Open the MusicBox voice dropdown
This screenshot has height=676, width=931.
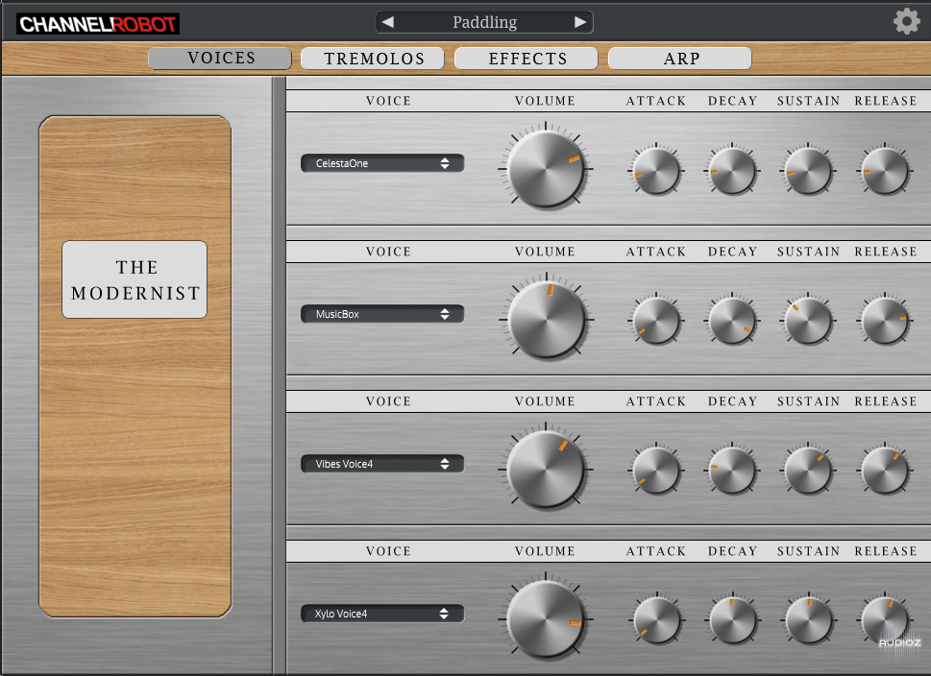pos(382,314)
